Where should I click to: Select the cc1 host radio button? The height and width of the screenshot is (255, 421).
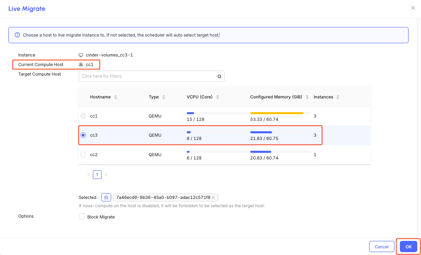[x=83, y=116]
